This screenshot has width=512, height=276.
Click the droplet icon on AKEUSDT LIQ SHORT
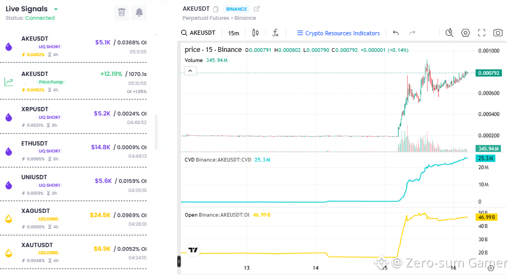tap(9, 47)
